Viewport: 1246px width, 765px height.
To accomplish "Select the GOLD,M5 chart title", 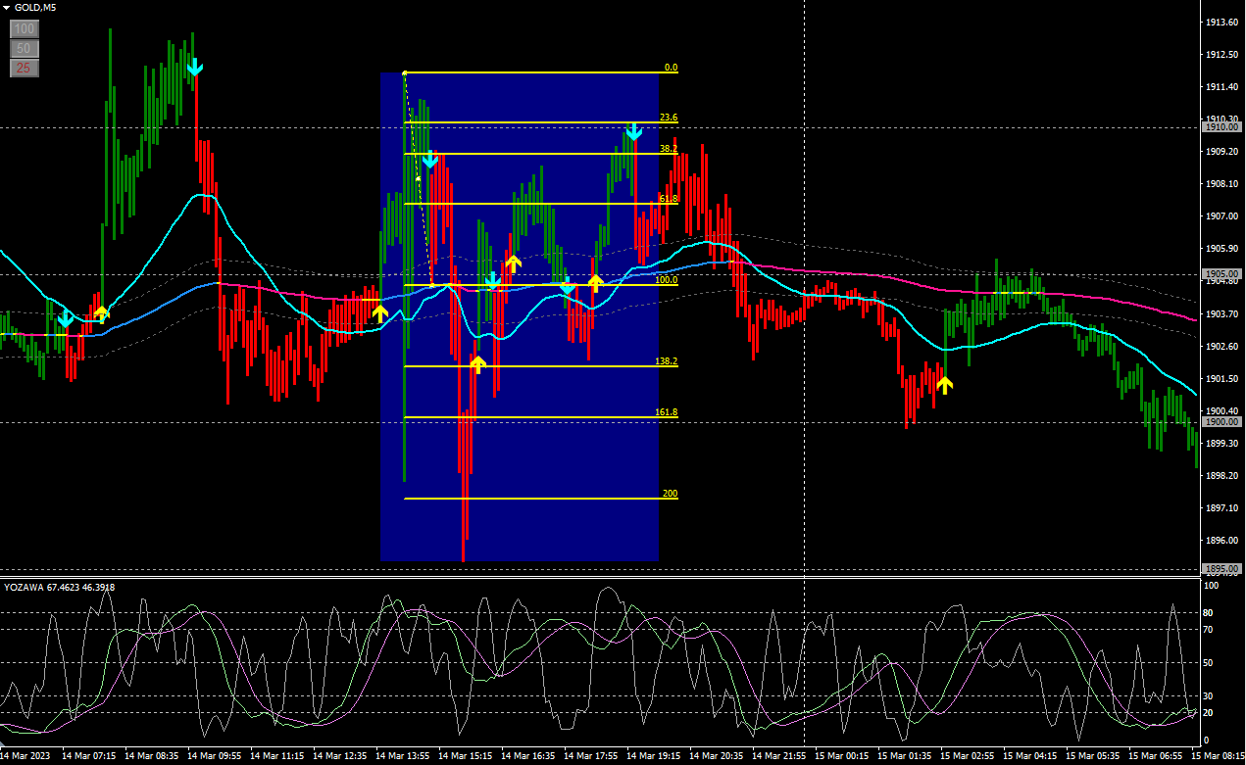I will [35, 8].
